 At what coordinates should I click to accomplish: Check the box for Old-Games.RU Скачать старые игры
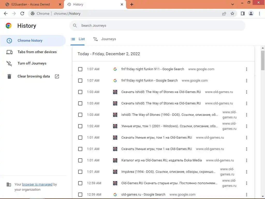pos(80,183)
